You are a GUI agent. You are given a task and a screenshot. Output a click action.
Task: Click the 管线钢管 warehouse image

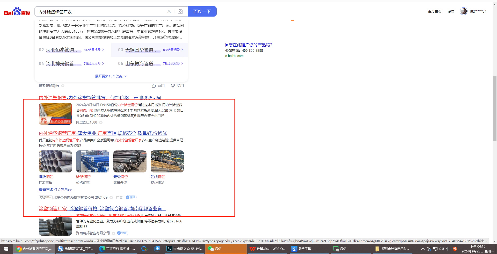(167, 161)
